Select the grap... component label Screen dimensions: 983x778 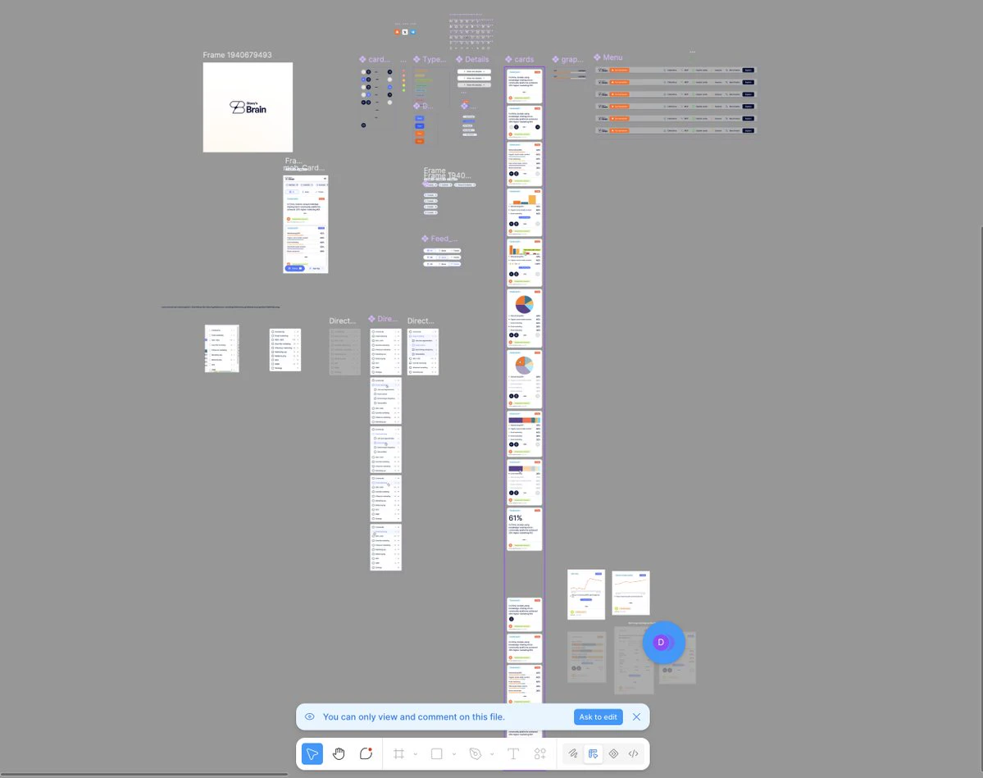[x=567, y=60]
